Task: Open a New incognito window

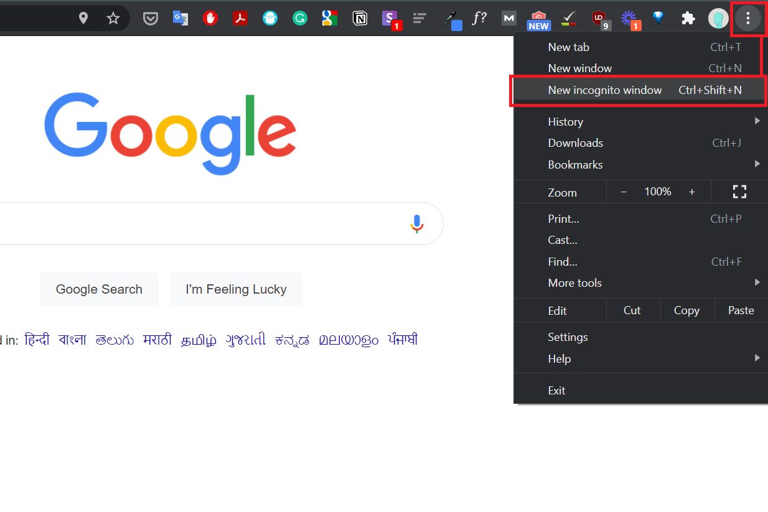Action: coord(640,90)
